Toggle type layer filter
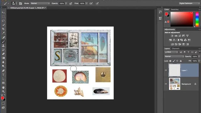 tap(188, 52)
